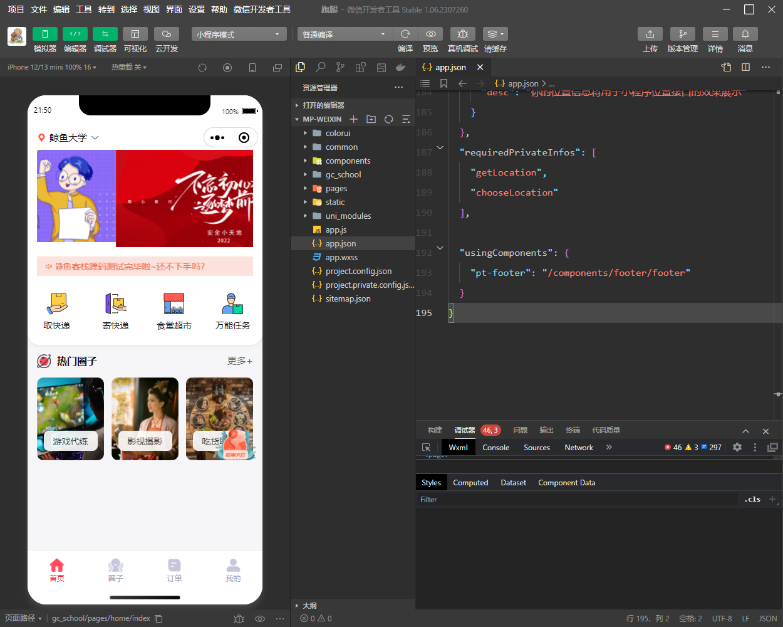Screen dimensions: 783x627
Task: Click the element inspector picker icon
Action: click(427, 448)
